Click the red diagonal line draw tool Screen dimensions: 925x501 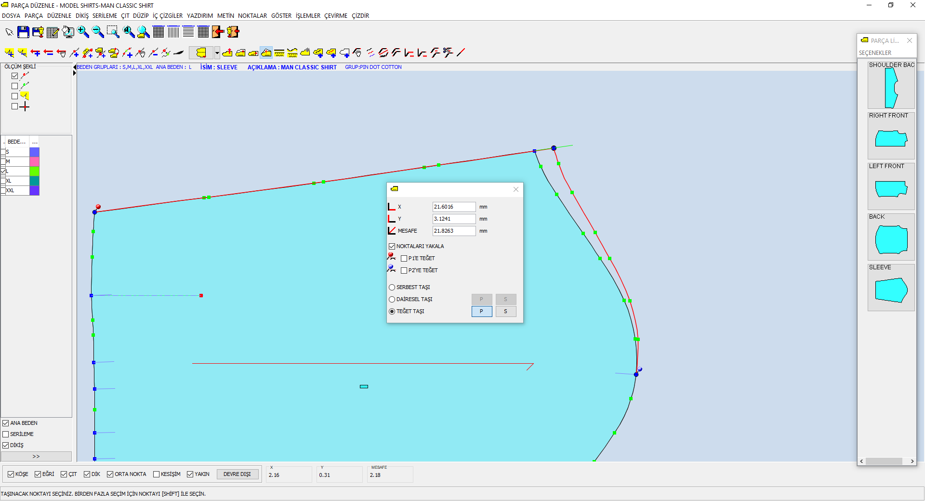coord(461,53)
